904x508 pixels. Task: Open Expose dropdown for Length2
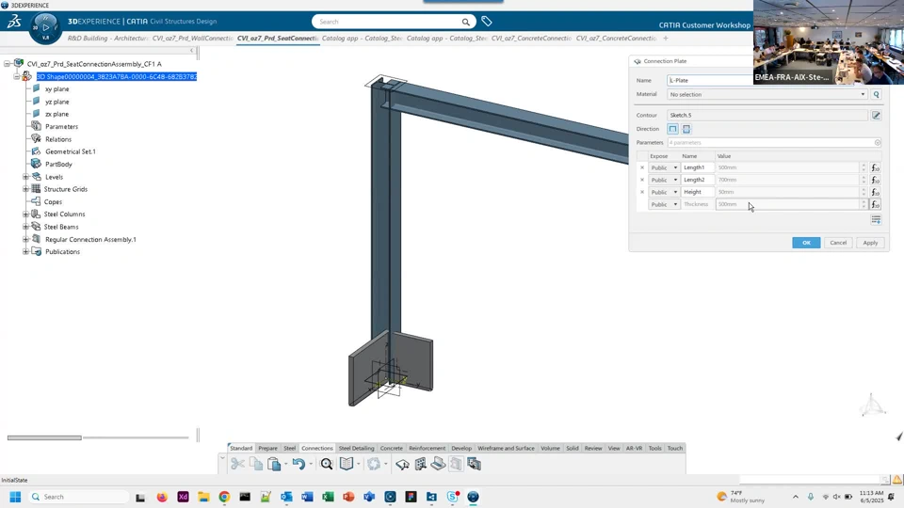coord(664,180)
